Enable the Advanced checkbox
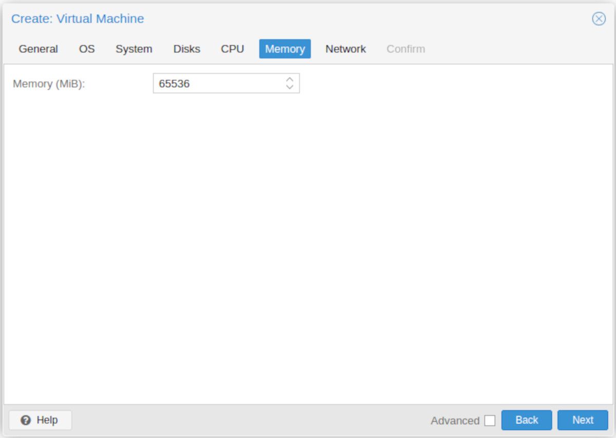Viewport: 616px width, 438px height. 490,421
